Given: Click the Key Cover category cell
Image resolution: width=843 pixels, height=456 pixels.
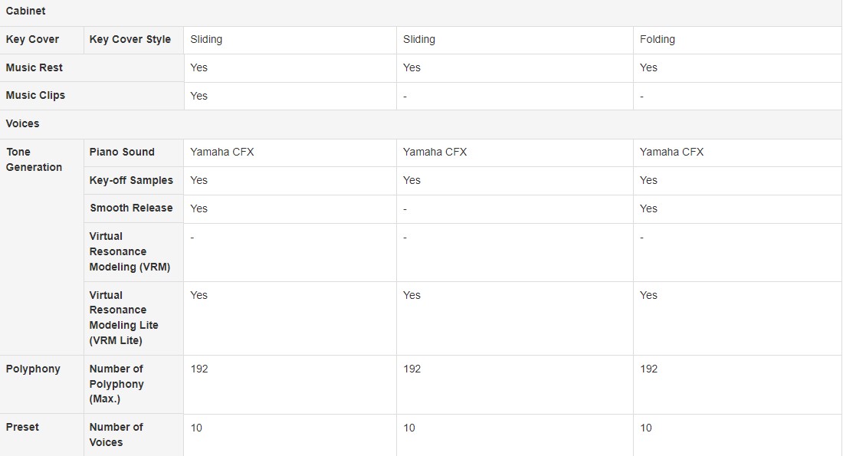Looking at the screenshot, I should 33,40.
